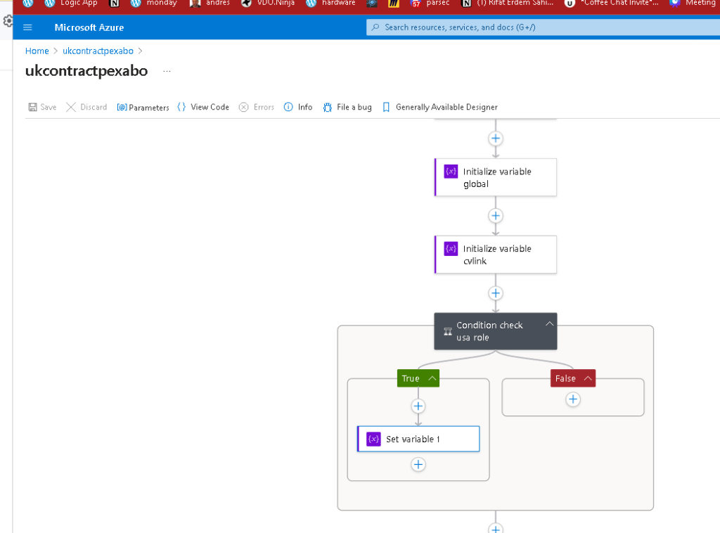Click Info in toolbar
Image resolution: width=720 pixels, height=533 pixels.
298,107
